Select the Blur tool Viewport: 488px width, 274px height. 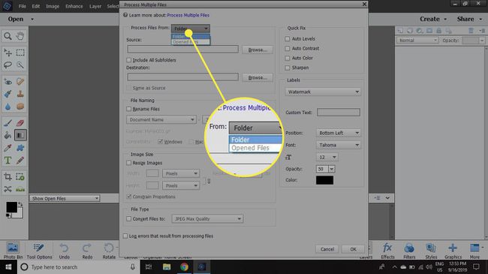click(x=8, y=106)
